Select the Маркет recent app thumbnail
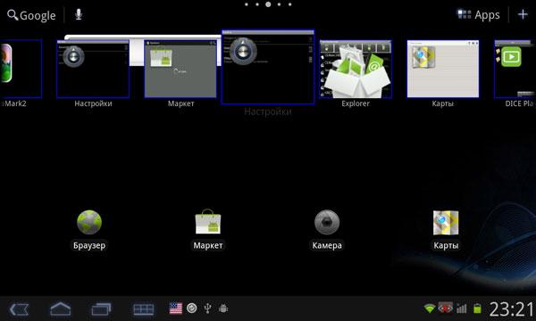Image resolution: width=536 pixels, height=321 pixels. pos(180,69)
